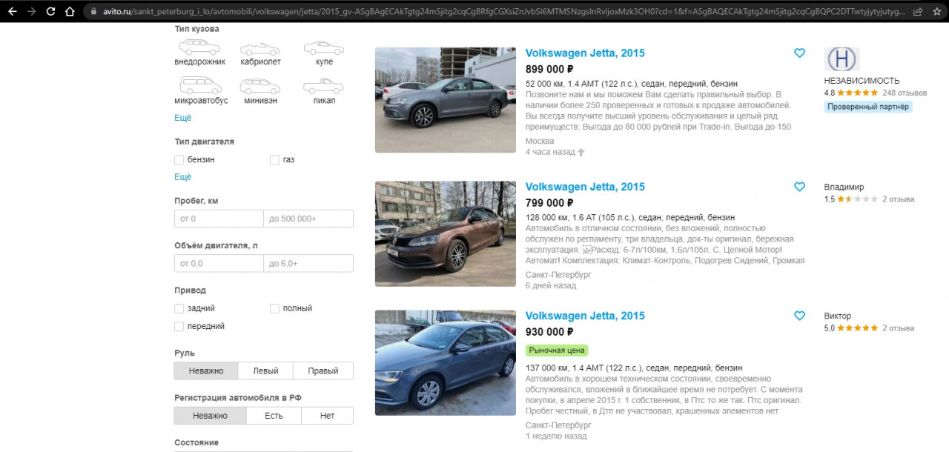
Task: Click the browser reload button
Action: [x=50, y=11]
